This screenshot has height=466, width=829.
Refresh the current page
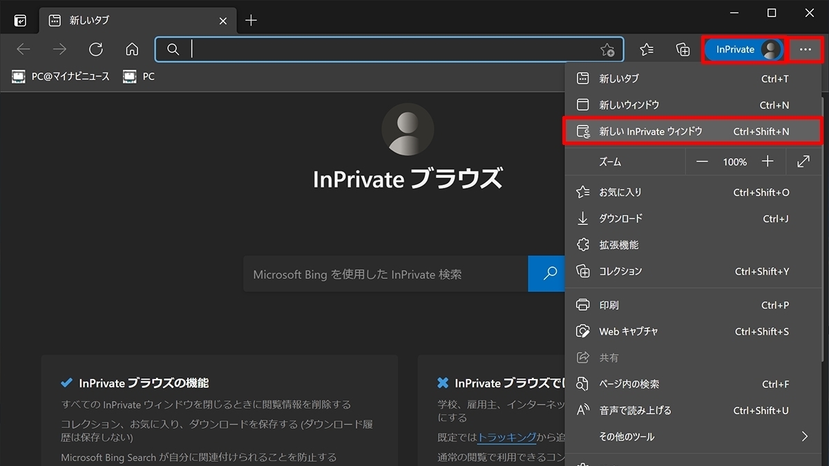(96, 50)
